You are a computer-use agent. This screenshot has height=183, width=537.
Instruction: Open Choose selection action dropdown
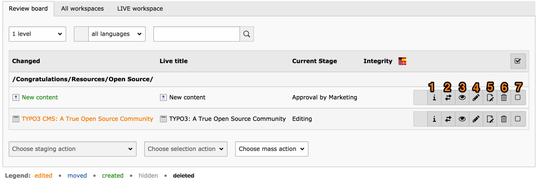click(186, 149)
